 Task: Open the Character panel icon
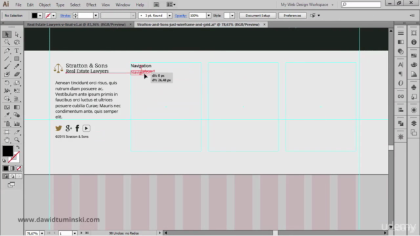401,64
